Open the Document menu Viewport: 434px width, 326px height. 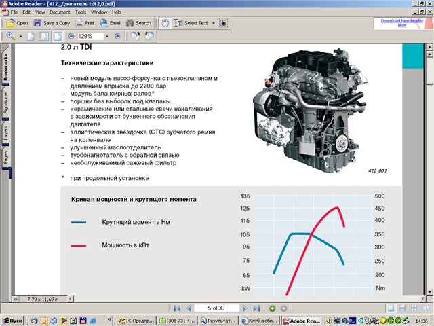pyautogui.click(x=60, y=12)
